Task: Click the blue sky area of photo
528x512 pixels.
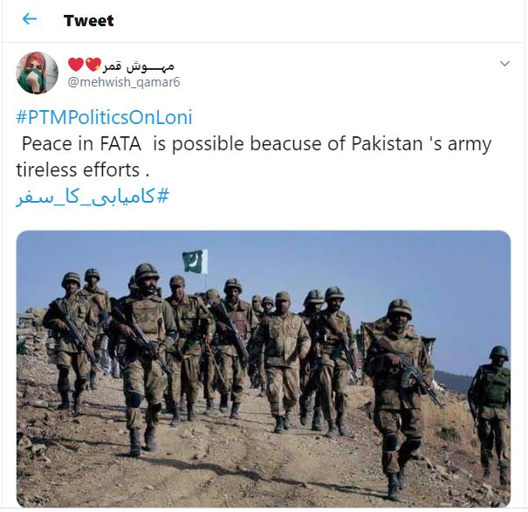Action: tap(404, 263)
